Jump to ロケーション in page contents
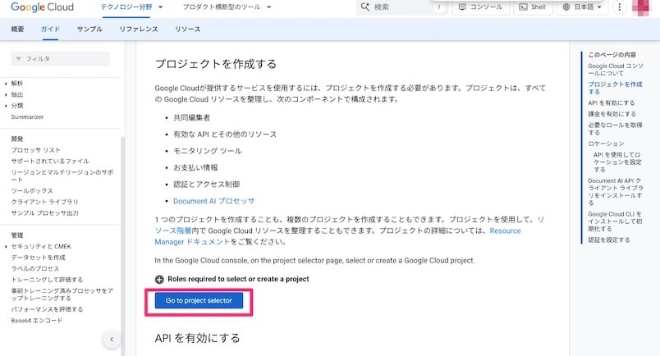The height and width of the screenshot is (356, 660). click(606, 144)
